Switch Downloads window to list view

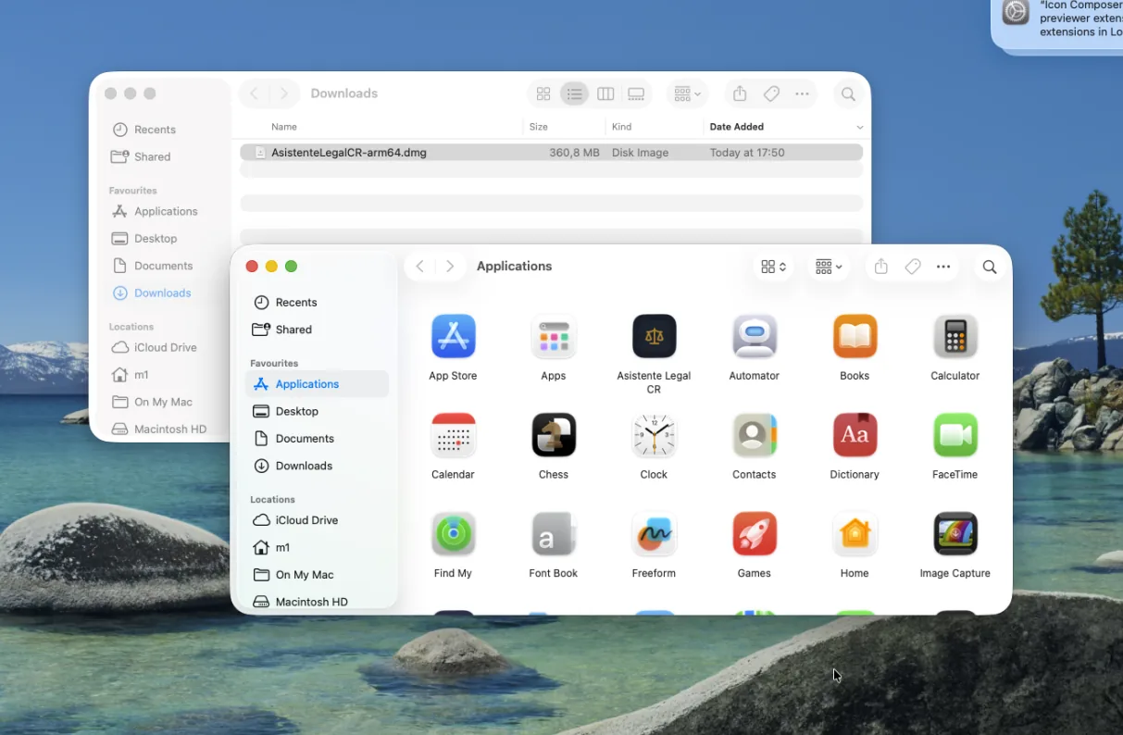click(x=574, y=93)
